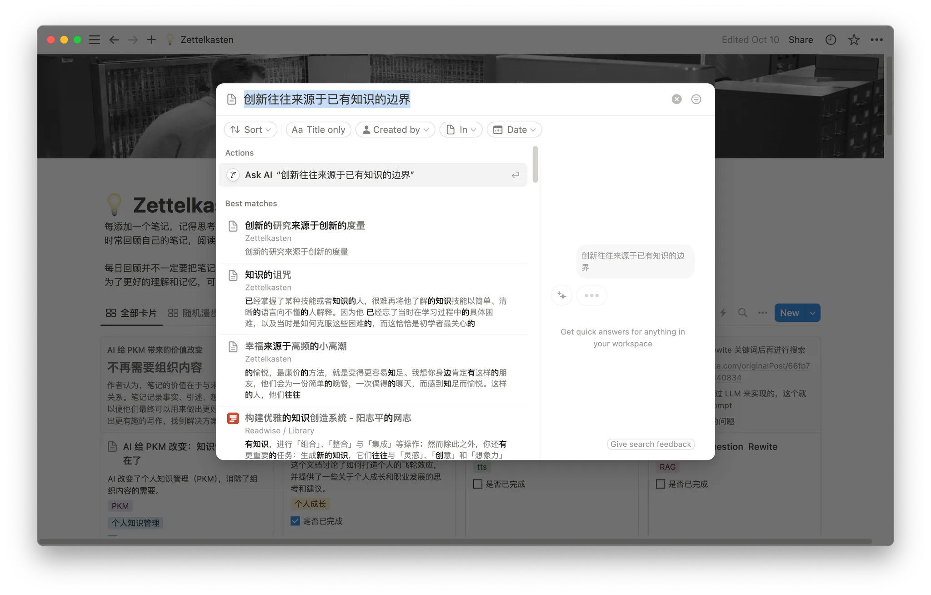Image resolution: width=931 pixels, height=595 pixels.
Task: Create a new page with plus icon
Action: (151, 40)
